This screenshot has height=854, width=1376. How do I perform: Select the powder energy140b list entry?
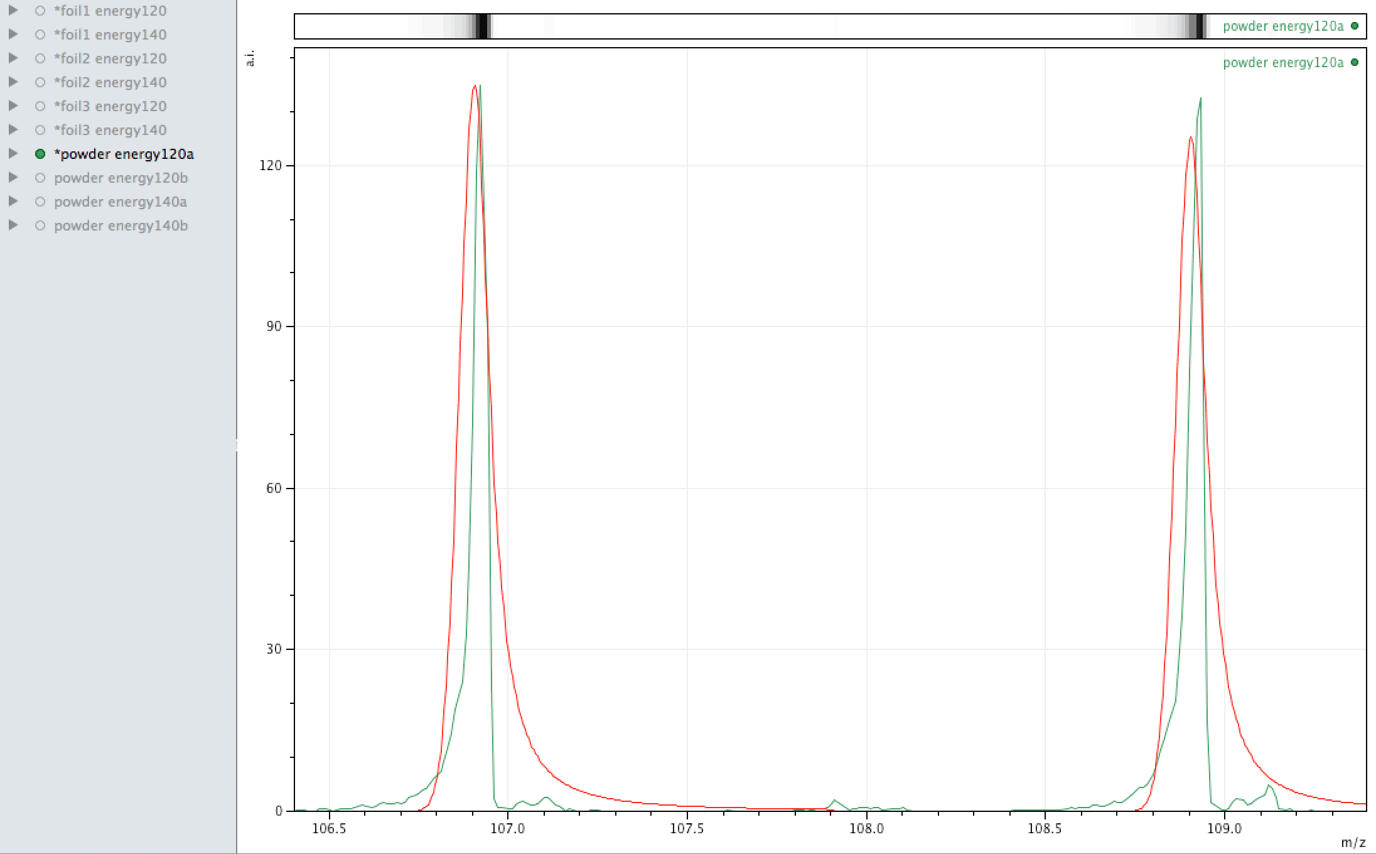point(121,225)
